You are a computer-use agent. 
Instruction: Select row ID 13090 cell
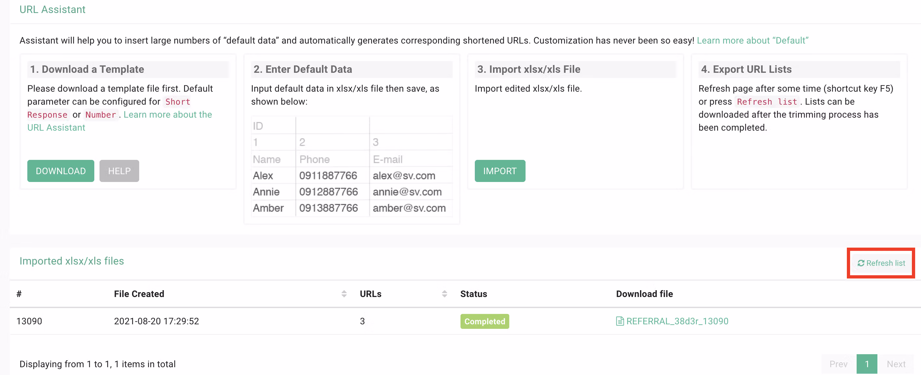pyautogui.click(x=29, y=321)
